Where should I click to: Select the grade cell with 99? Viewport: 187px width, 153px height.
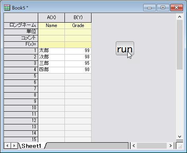point(78,51)
